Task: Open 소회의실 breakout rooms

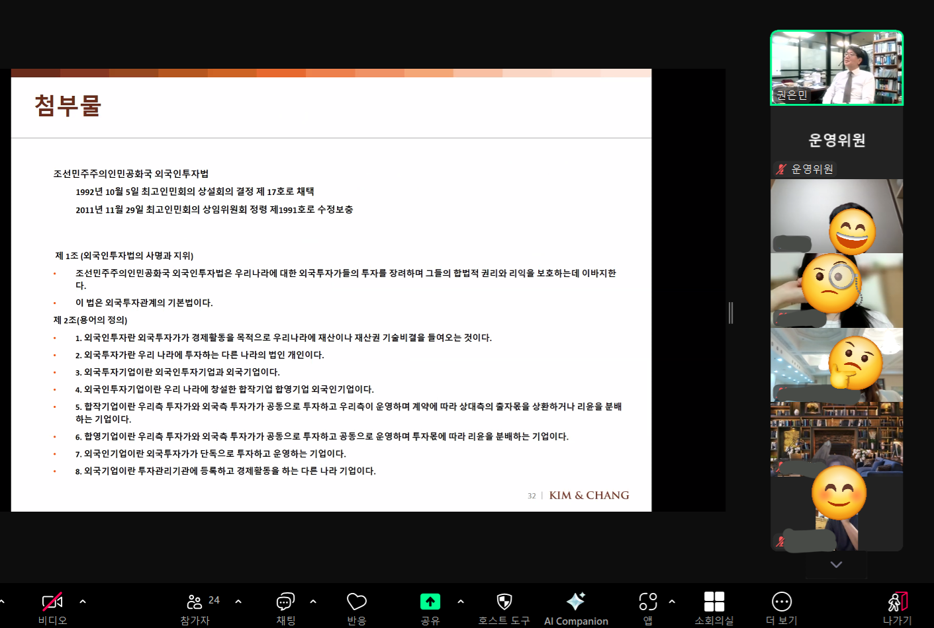Action: point(714,602)
